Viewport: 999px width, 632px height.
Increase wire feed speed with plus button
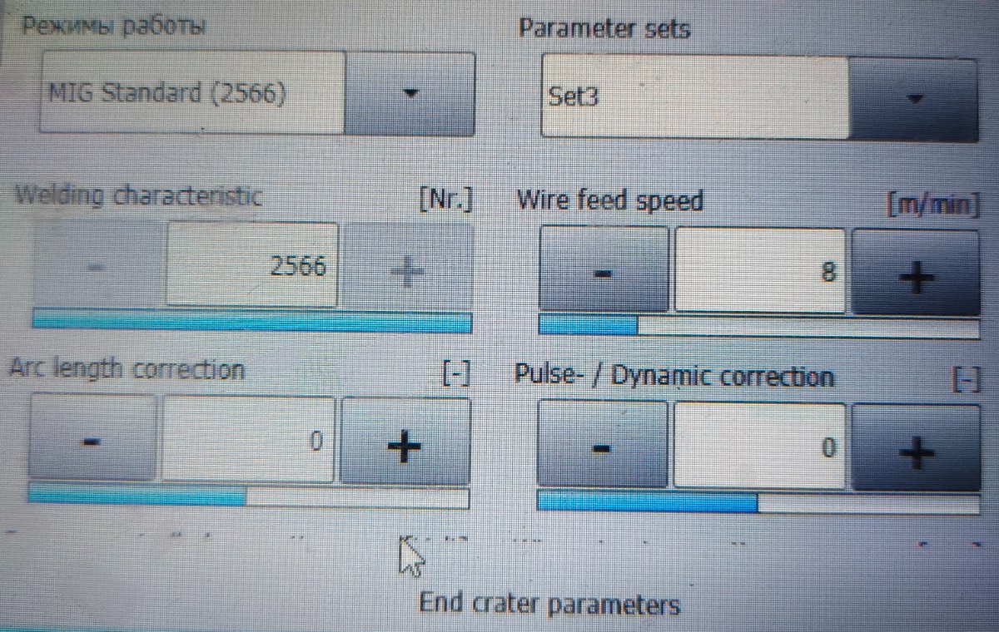(916, 274)
